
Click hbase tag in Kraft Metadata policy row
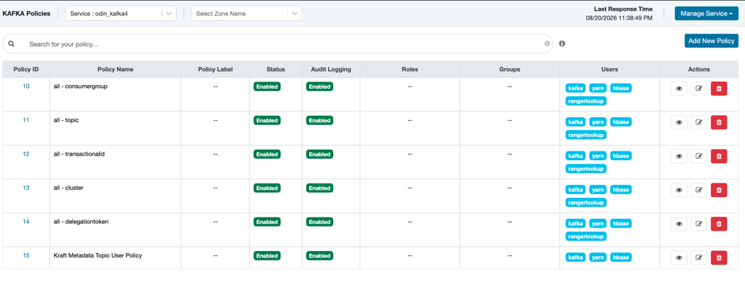(621, 258)
